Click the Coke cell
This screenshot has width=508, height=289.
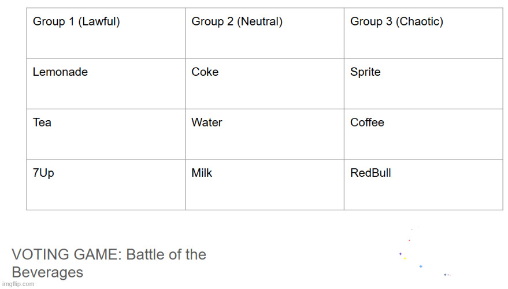[265, 84]
